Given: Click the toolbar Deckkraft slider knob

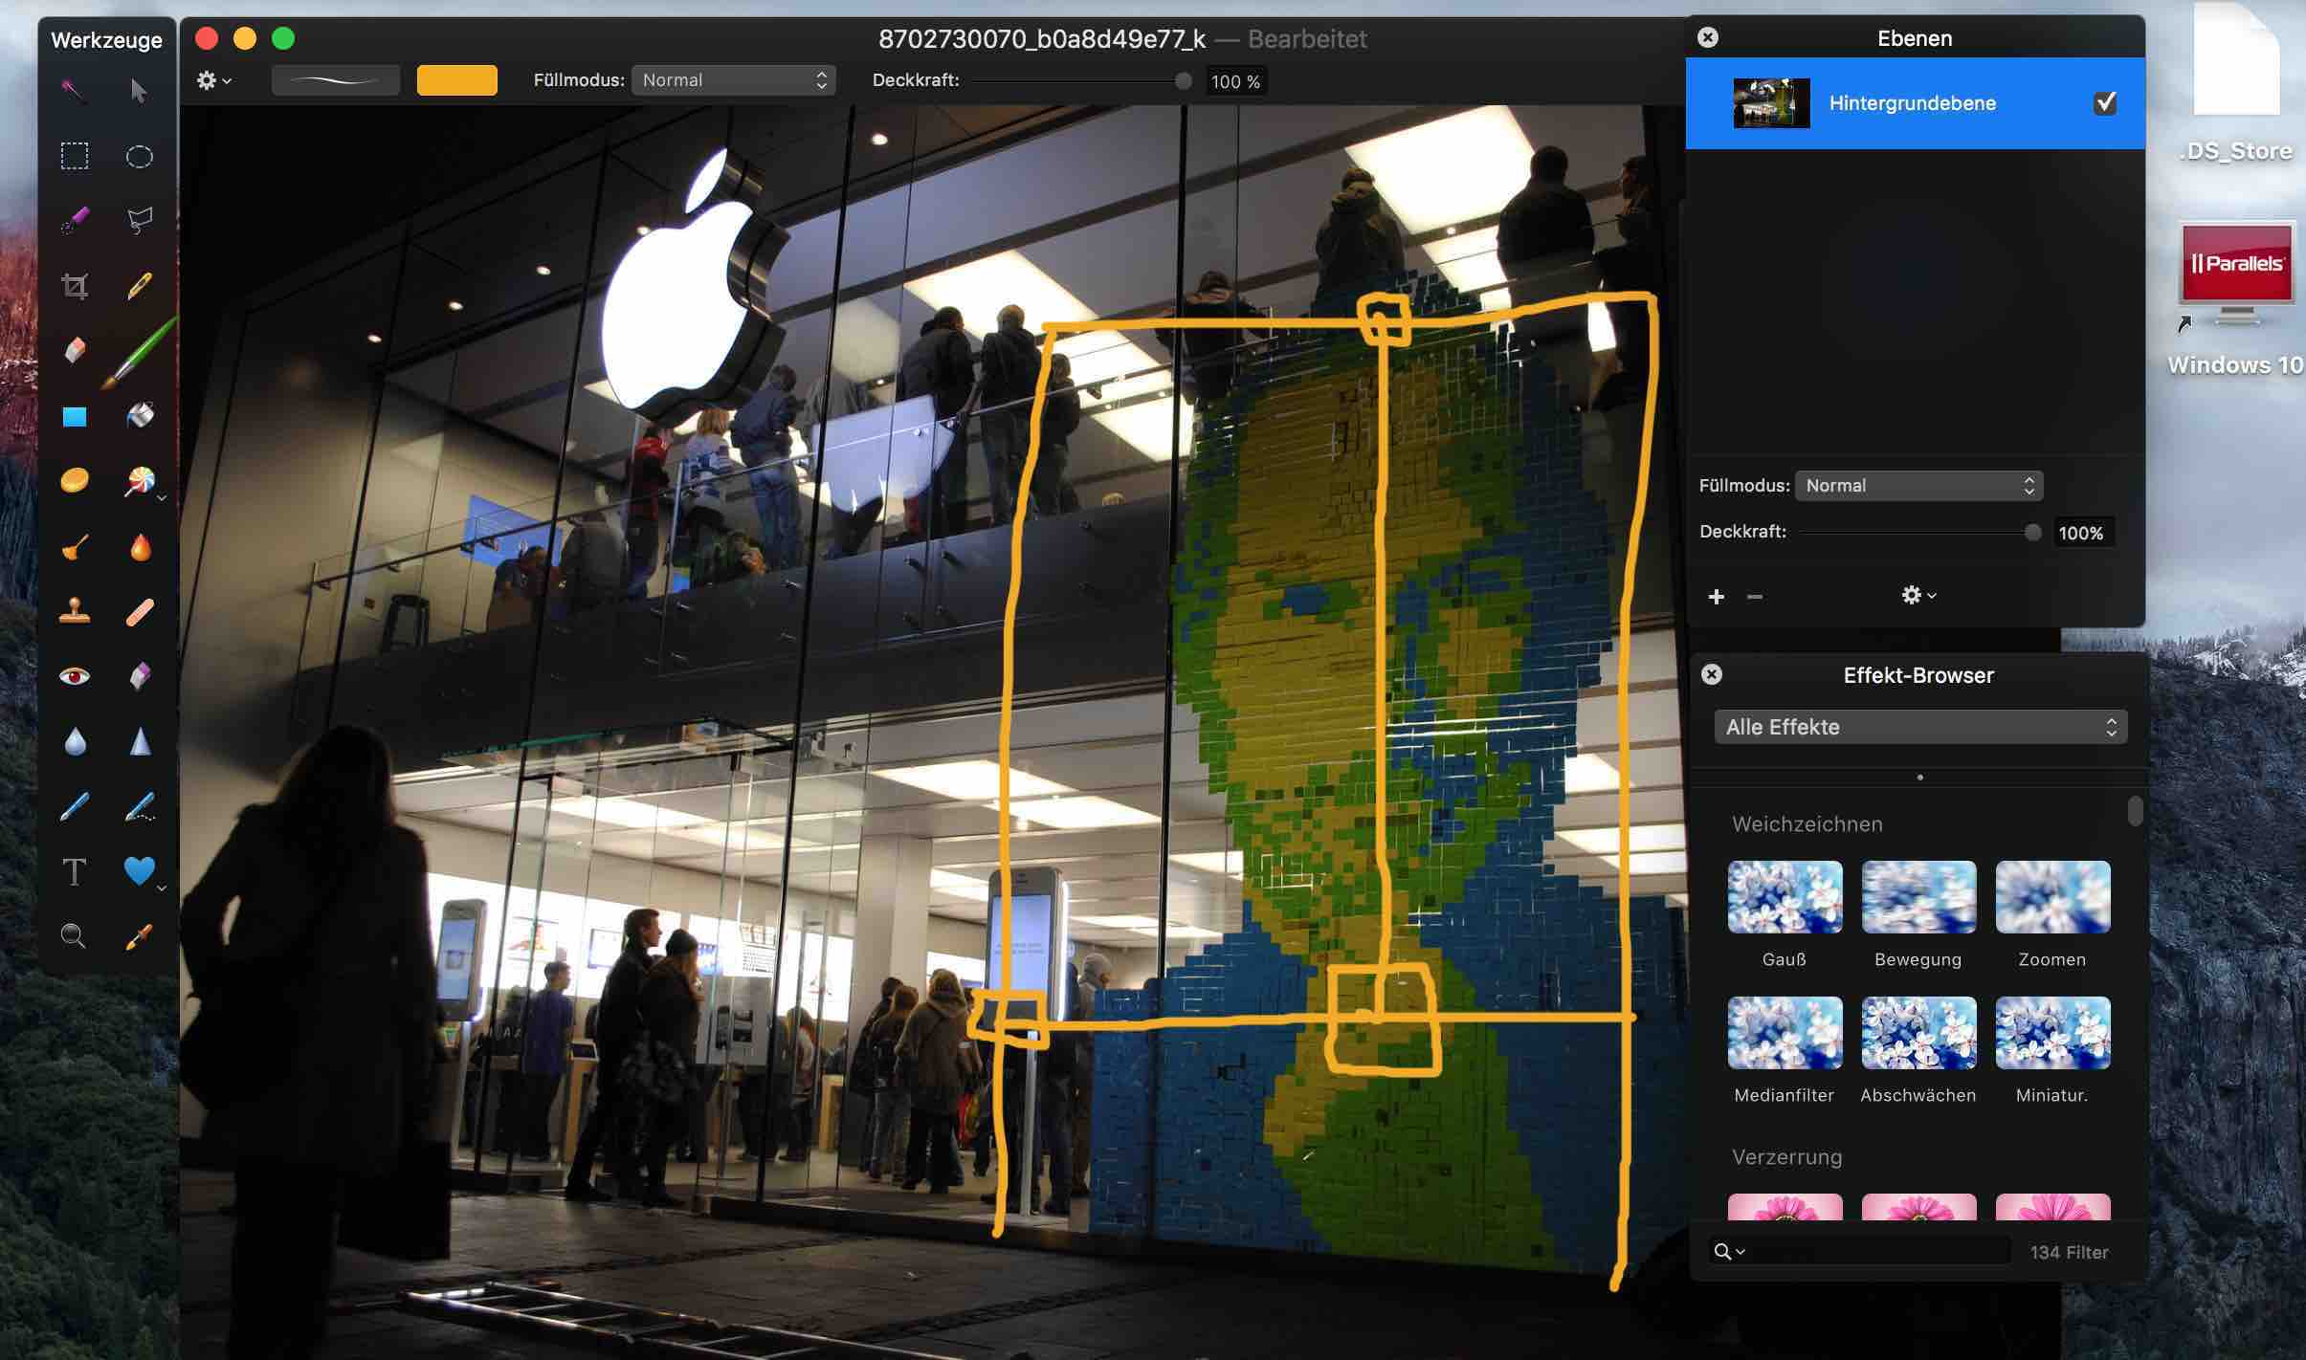Looking at the screenshot, I should click(1184, 80).
